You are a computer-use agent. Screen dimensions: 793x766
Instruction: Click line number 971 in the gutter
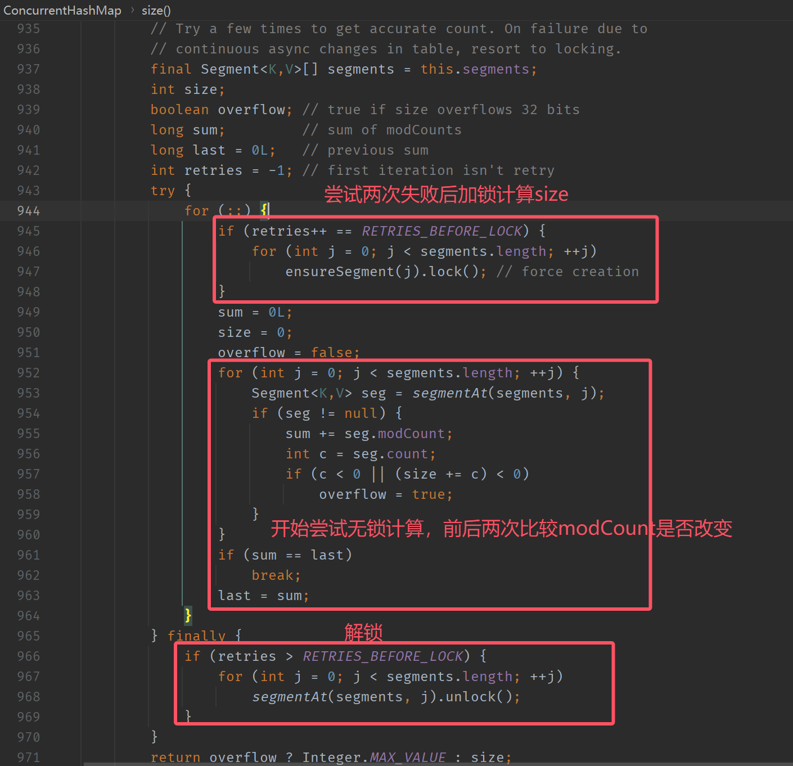pos(29,758)
